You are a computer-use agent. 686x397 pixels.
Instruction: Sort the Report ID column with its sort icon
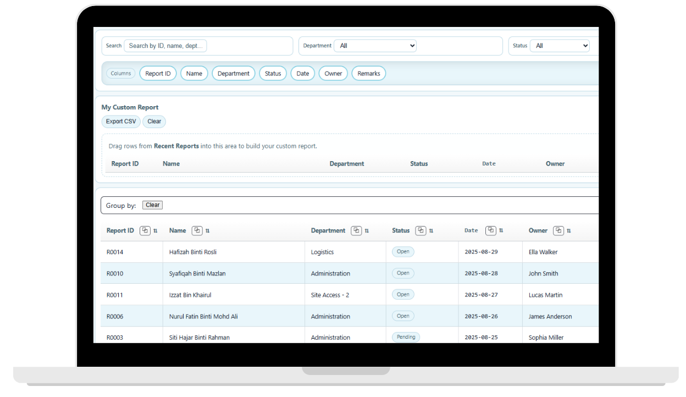point(154,230)
